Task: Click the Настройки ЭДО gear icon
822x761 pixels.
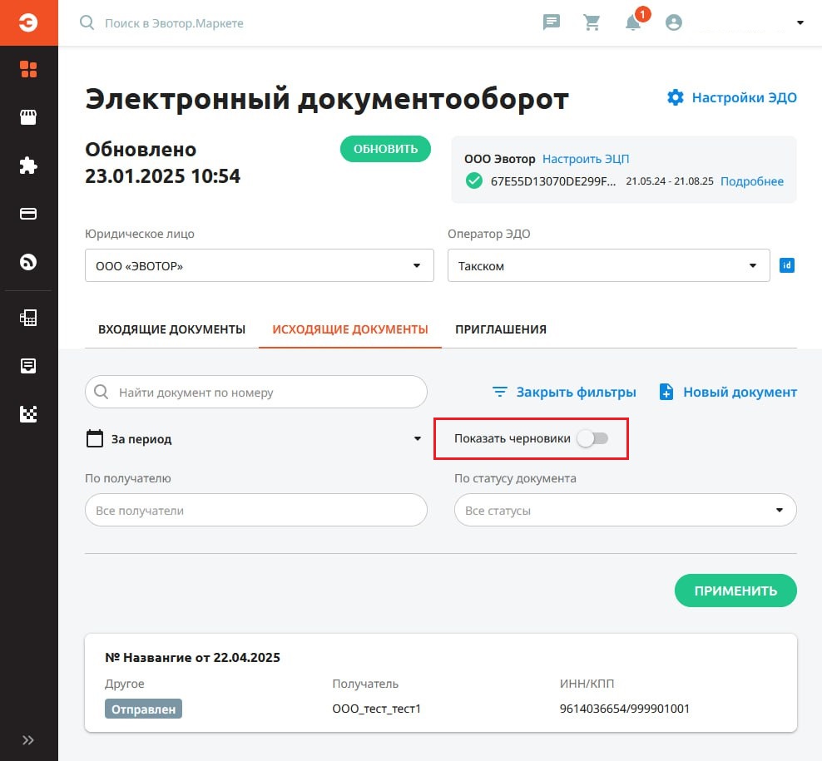Action: [x=676, y=97]
